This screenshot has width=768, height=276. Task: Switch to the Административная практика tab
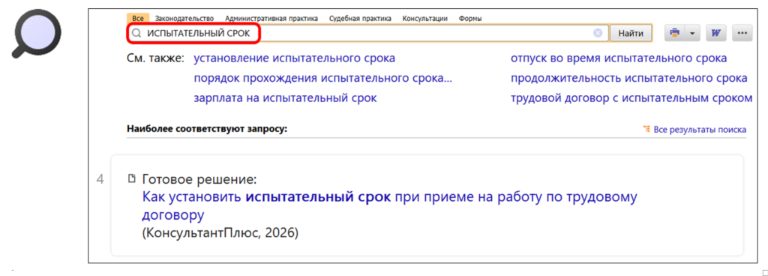271,19
